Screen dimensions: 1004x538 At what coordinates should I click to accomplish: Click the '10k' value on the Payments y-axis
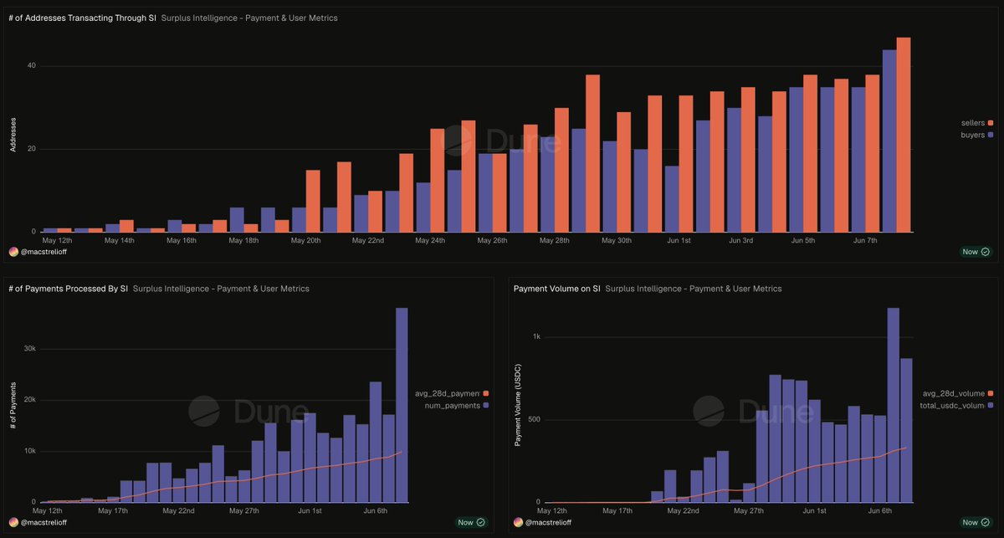pyautogui.click(x=29, y=451)
